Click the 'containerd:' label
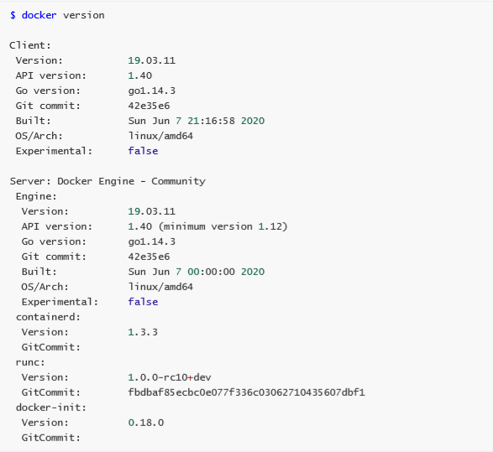Screen dimensions: 493x452 (x=48, y=317)
